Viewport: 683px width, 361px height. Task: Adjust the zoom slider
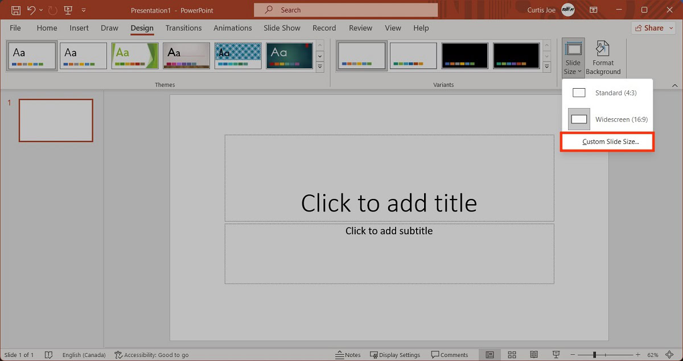(594, 355)
